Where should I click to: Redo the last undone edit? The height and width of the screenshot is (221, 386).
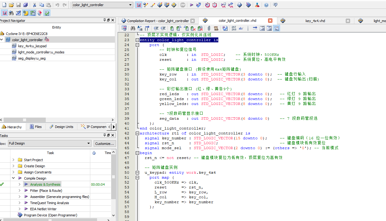tap(64, 5)
